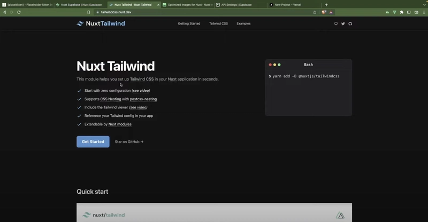Click the nuxt/tailwind logo in the banner

tap(103, 215)
